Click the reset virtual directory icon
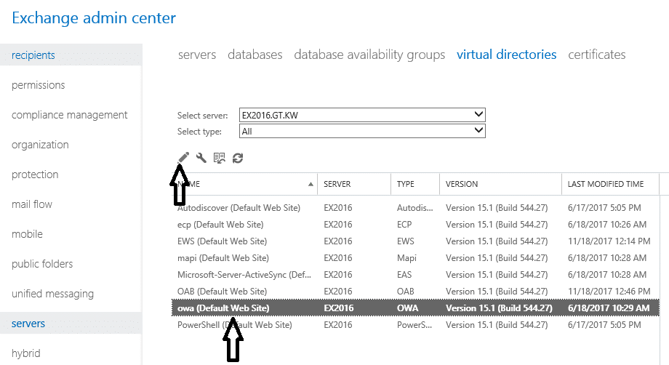Screen dimensions: 669x365 click(220, 159)
